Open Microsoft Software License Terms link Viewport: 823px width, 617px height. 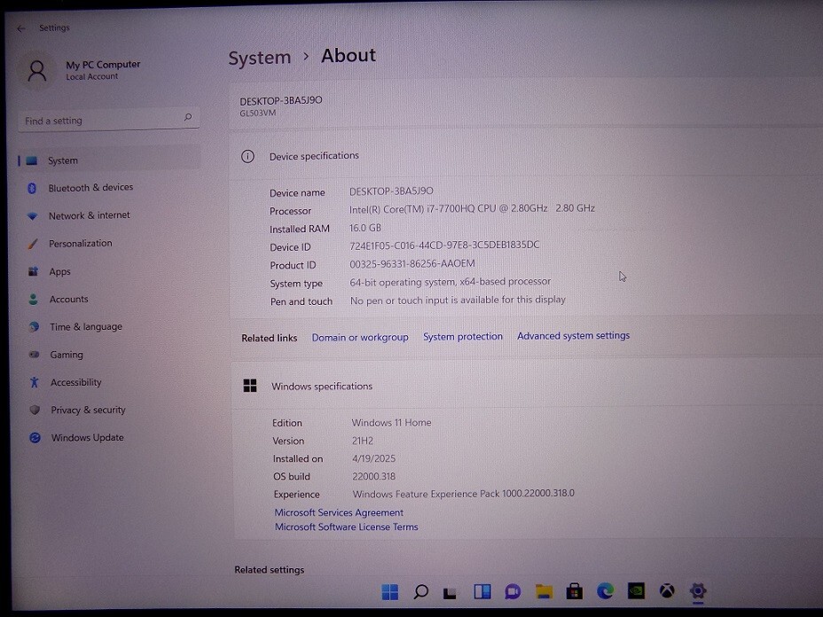pyautogui.click(x=347, y=527)
